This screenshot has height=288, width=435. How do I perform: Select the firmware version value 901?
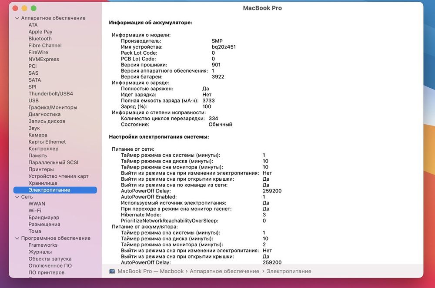click(216, 65)
